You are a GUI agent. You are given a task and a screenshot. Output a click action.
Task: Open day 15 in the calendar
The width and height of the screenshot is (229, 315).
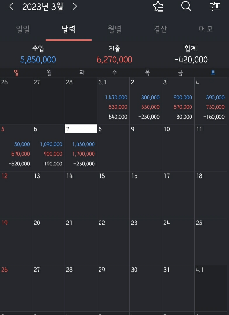pos(114,194)
